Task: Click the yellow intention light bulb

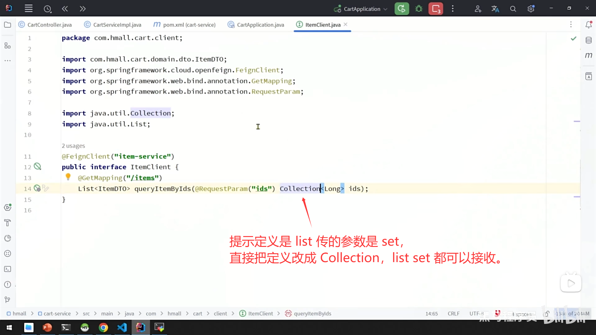Action: point(68,177)
